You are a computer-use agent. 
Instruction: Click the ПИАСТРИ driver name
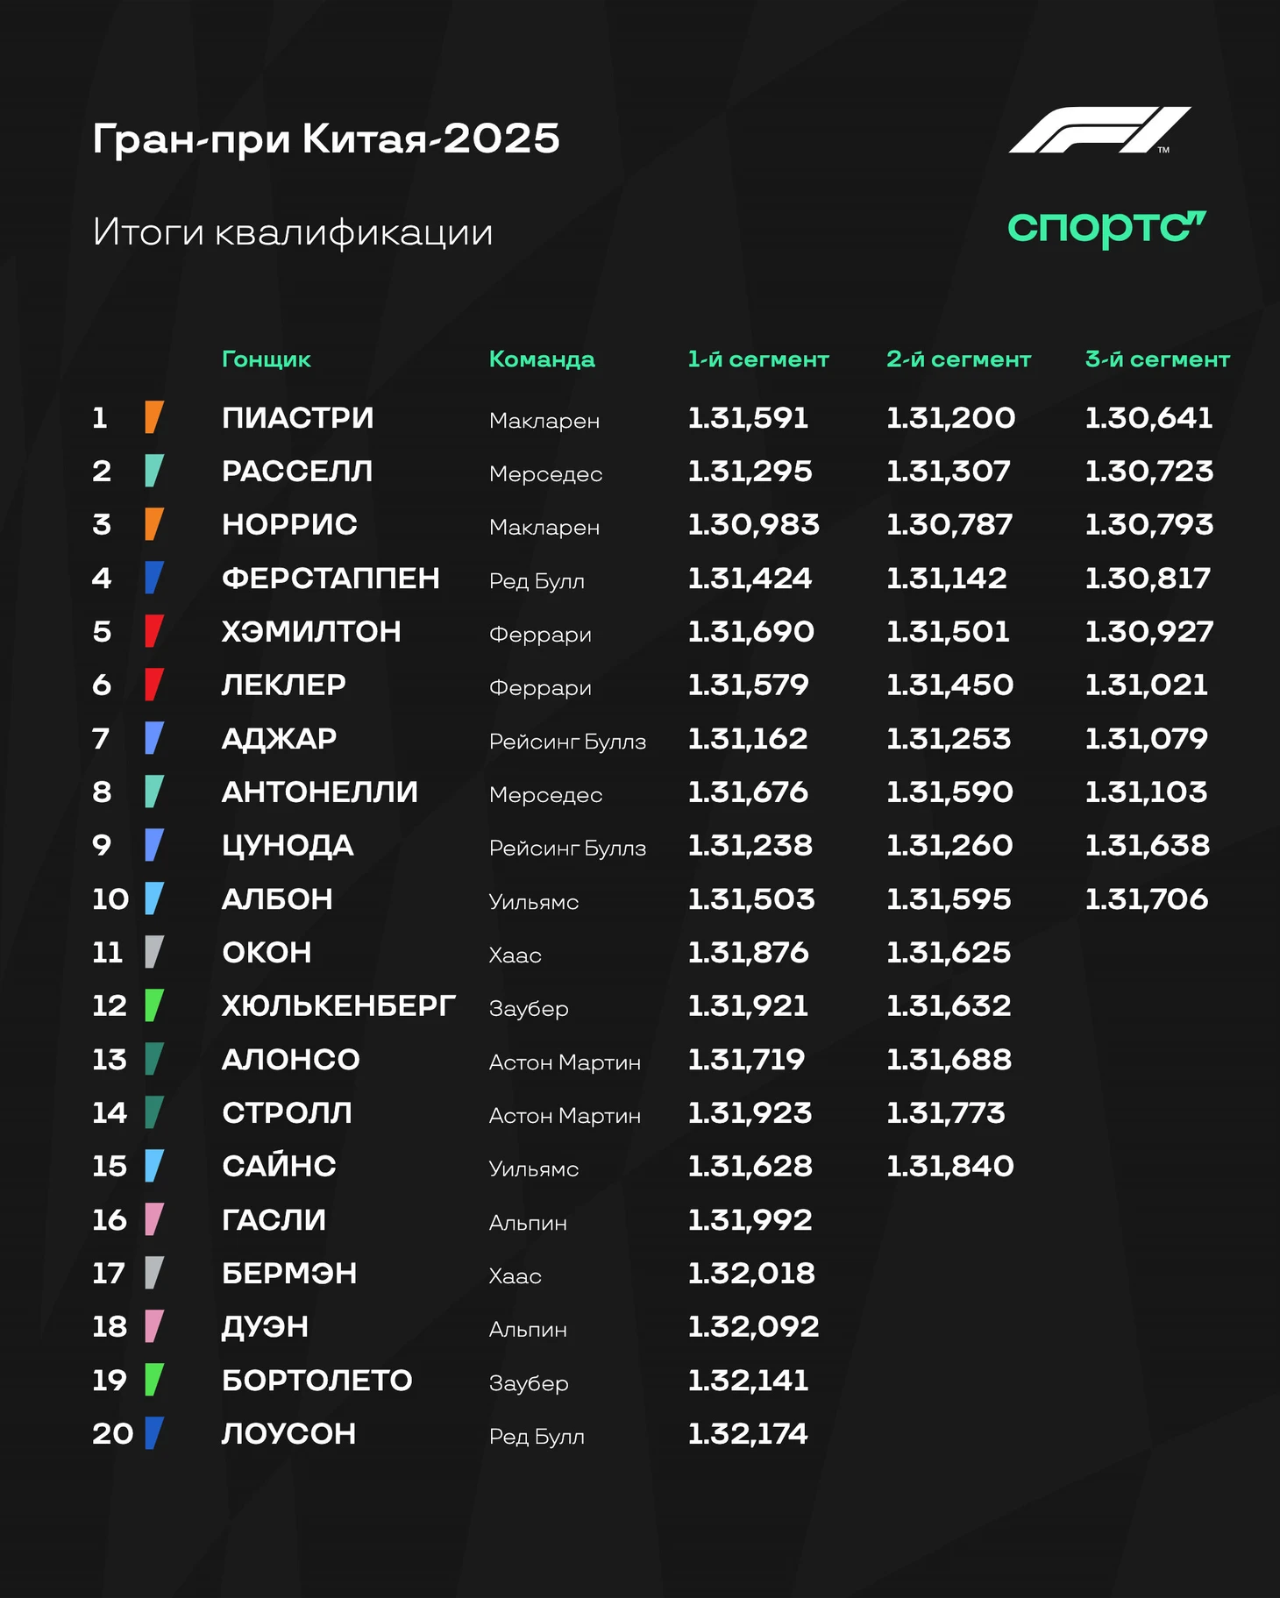coord(298,418)
